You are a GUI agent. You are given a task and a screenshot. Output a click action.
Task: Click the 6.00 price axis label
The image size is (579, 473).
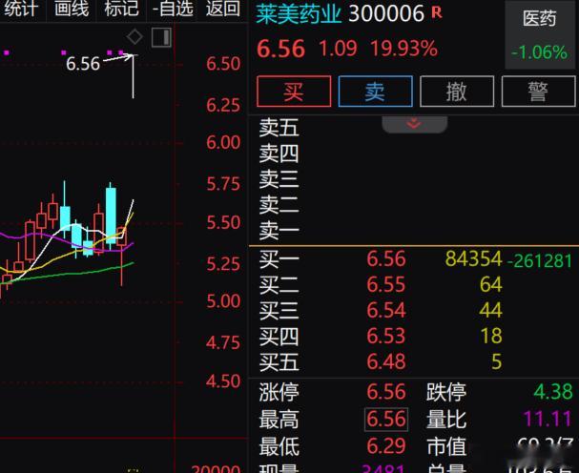223,142
